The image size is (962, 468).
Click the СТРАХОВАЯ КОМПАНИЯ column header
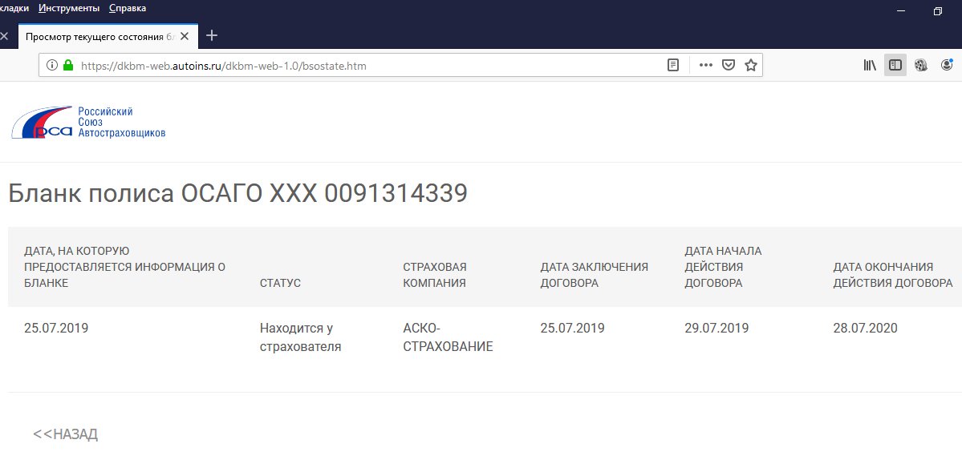click(x=435, y=275)
